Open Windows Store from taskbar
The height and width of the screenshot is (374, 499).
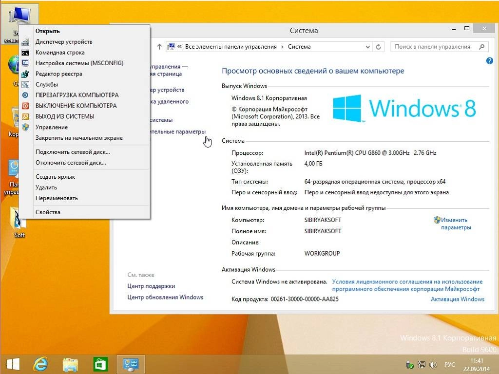(100, 364)
